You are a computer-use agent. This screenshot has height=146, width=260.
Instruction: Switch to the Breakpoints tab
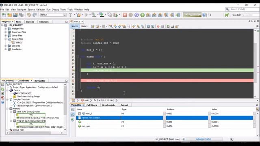108,105
